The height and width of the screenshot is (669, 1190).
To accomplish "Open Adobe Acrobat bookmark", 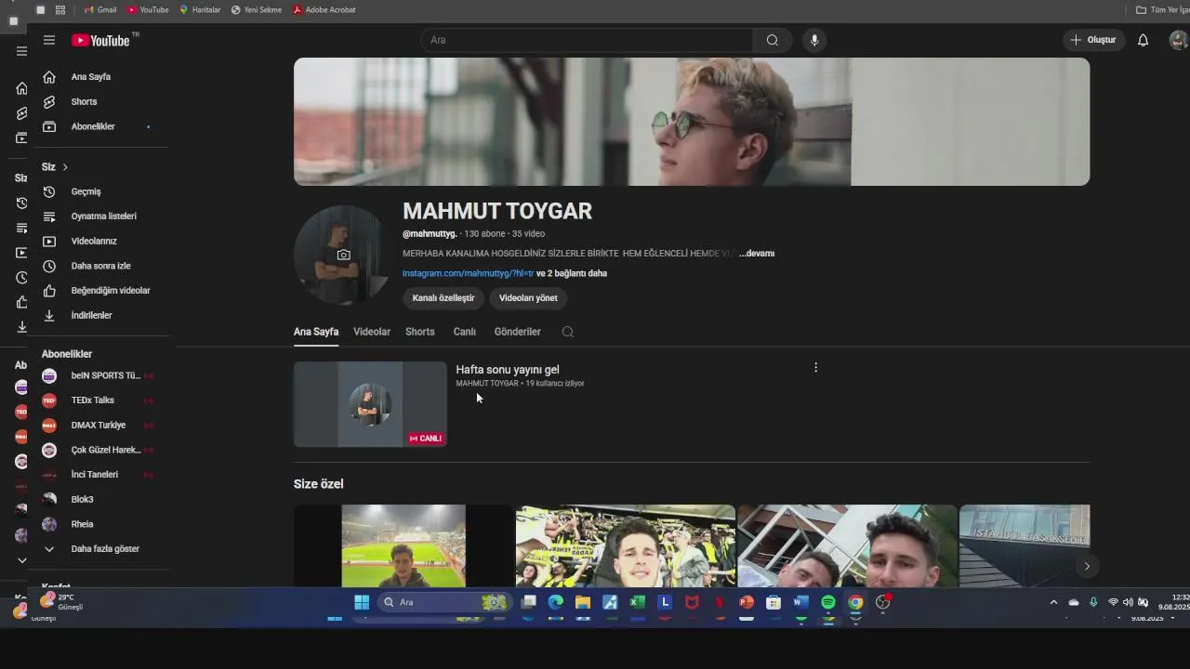I will [x=324, y=9].
